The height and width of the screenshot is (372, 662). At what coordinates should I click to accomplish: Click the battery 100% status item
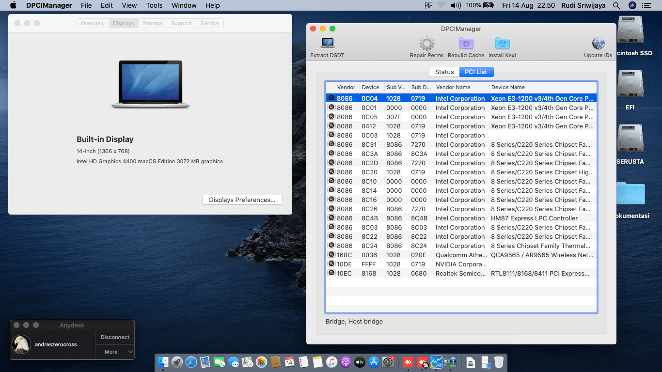point(480,5)
